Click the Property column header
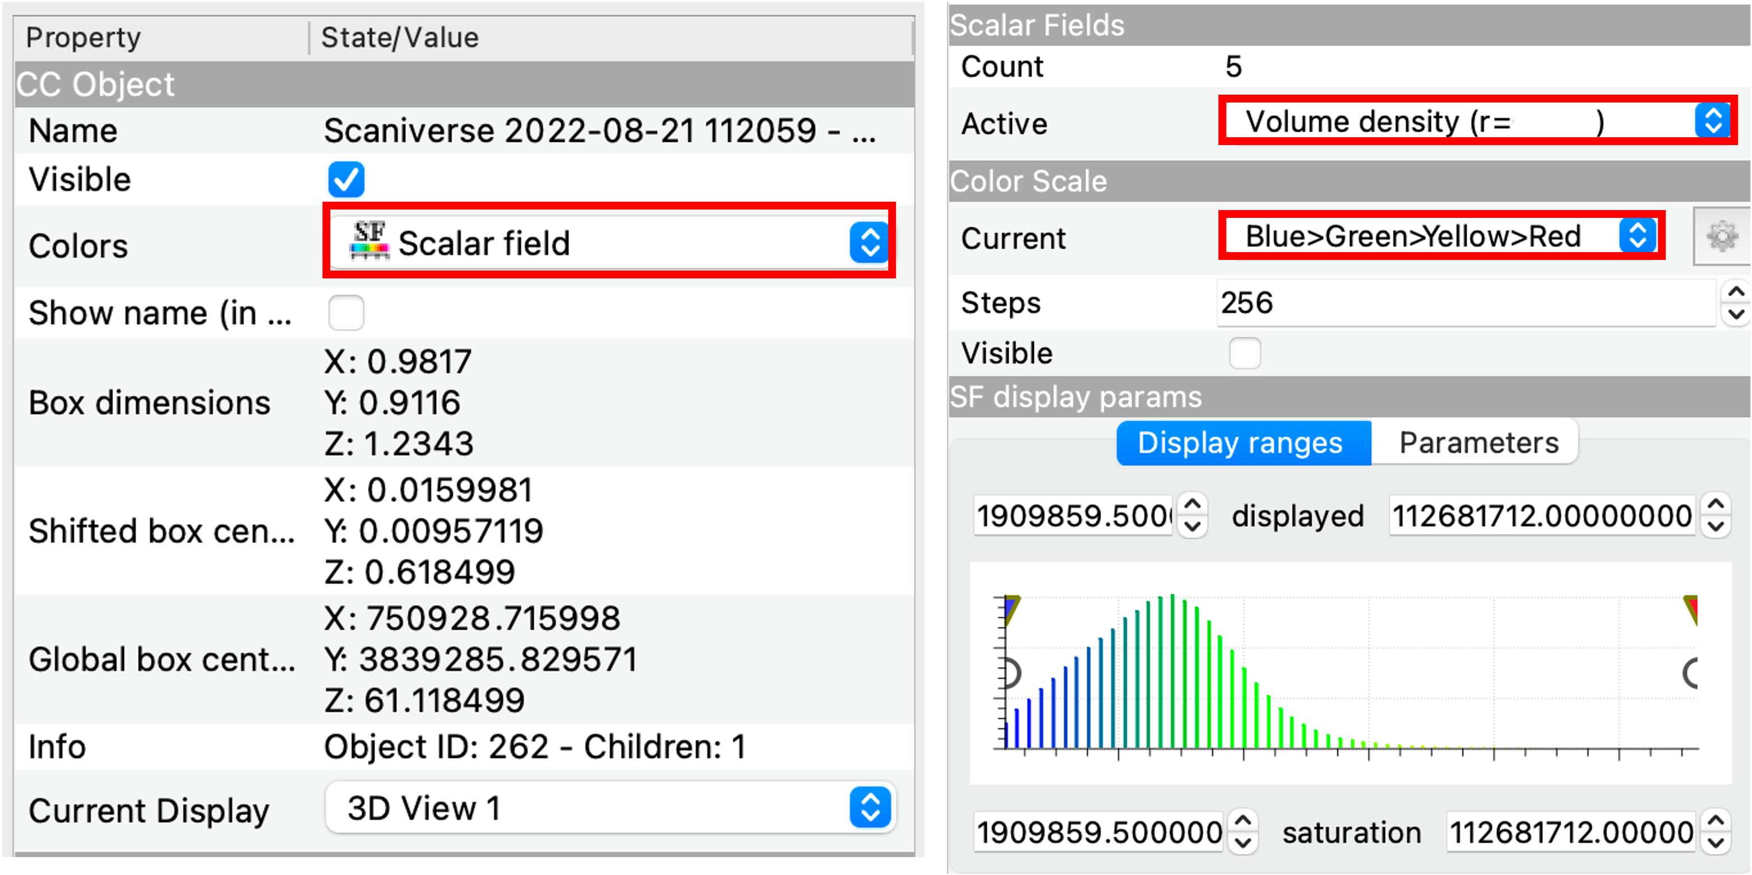1752x875 pixels. click(x=162, y=38)
